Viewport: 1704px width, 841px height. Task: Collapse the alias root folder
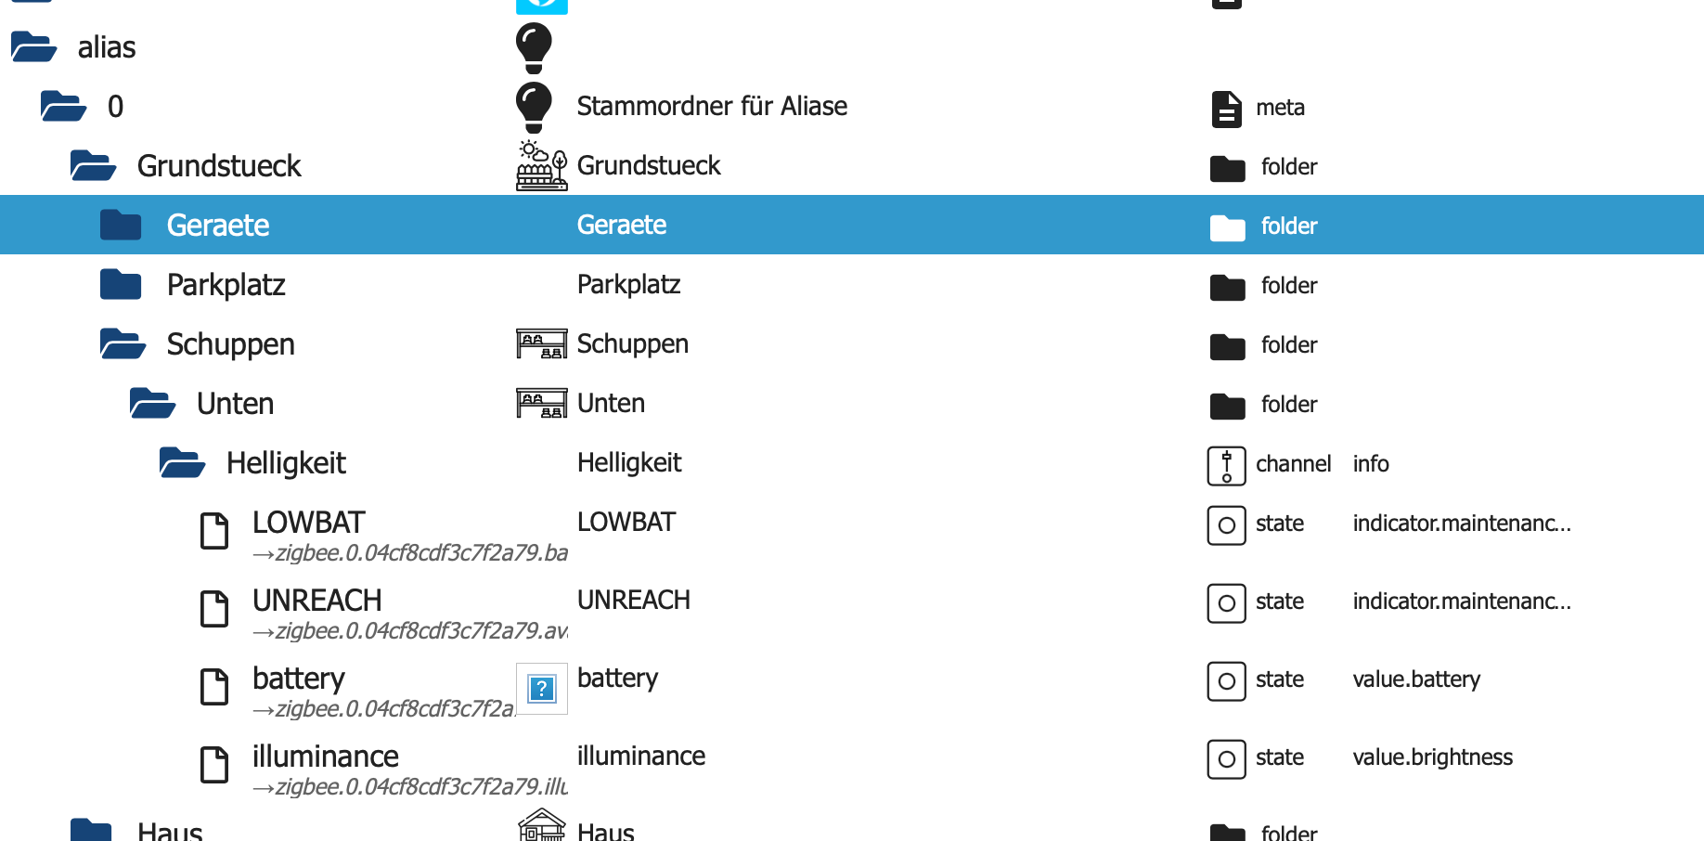pyautogui.click(x=33, y=46)
